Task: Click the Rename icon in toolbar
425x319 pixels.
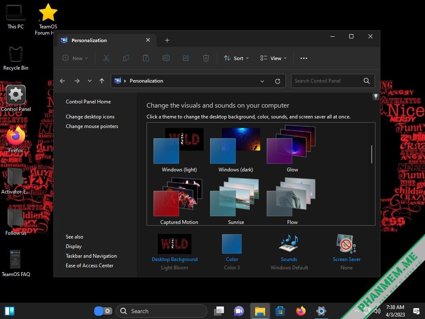Action: click(166, 58)
